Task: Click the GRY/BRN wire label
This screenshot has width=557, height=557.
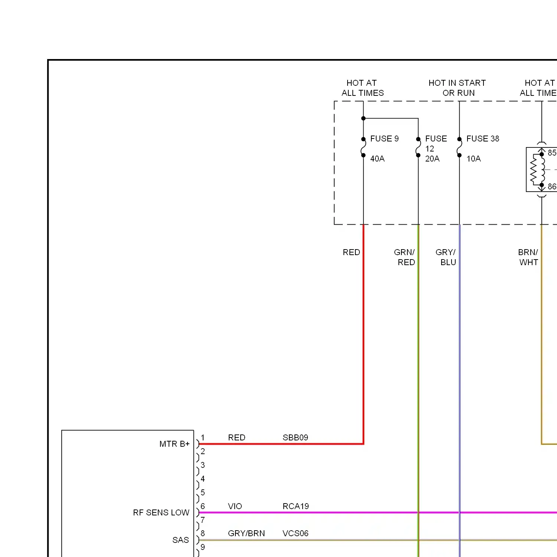Action: click(246, 533)
